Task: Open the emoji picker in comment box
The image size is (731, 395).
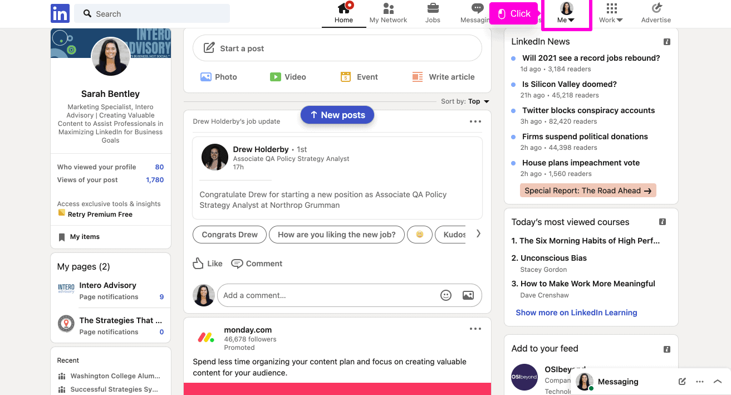Action: pos(446,295)
